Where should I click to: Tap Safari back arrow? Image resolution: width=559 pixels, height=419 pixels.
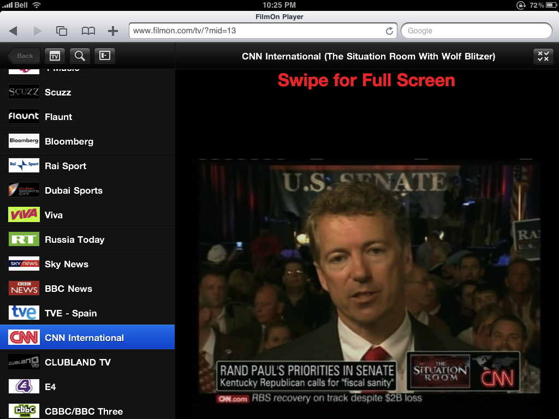pos(13,31)
